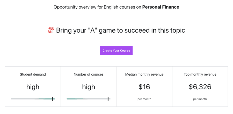Screen dimensions: 233x114
Task: Click the high value under Student demand
Action: [x=33, y=87]
